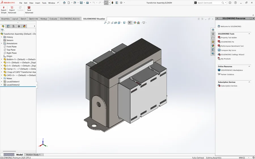Pin the menu bar pushpin

click(58, 3)
